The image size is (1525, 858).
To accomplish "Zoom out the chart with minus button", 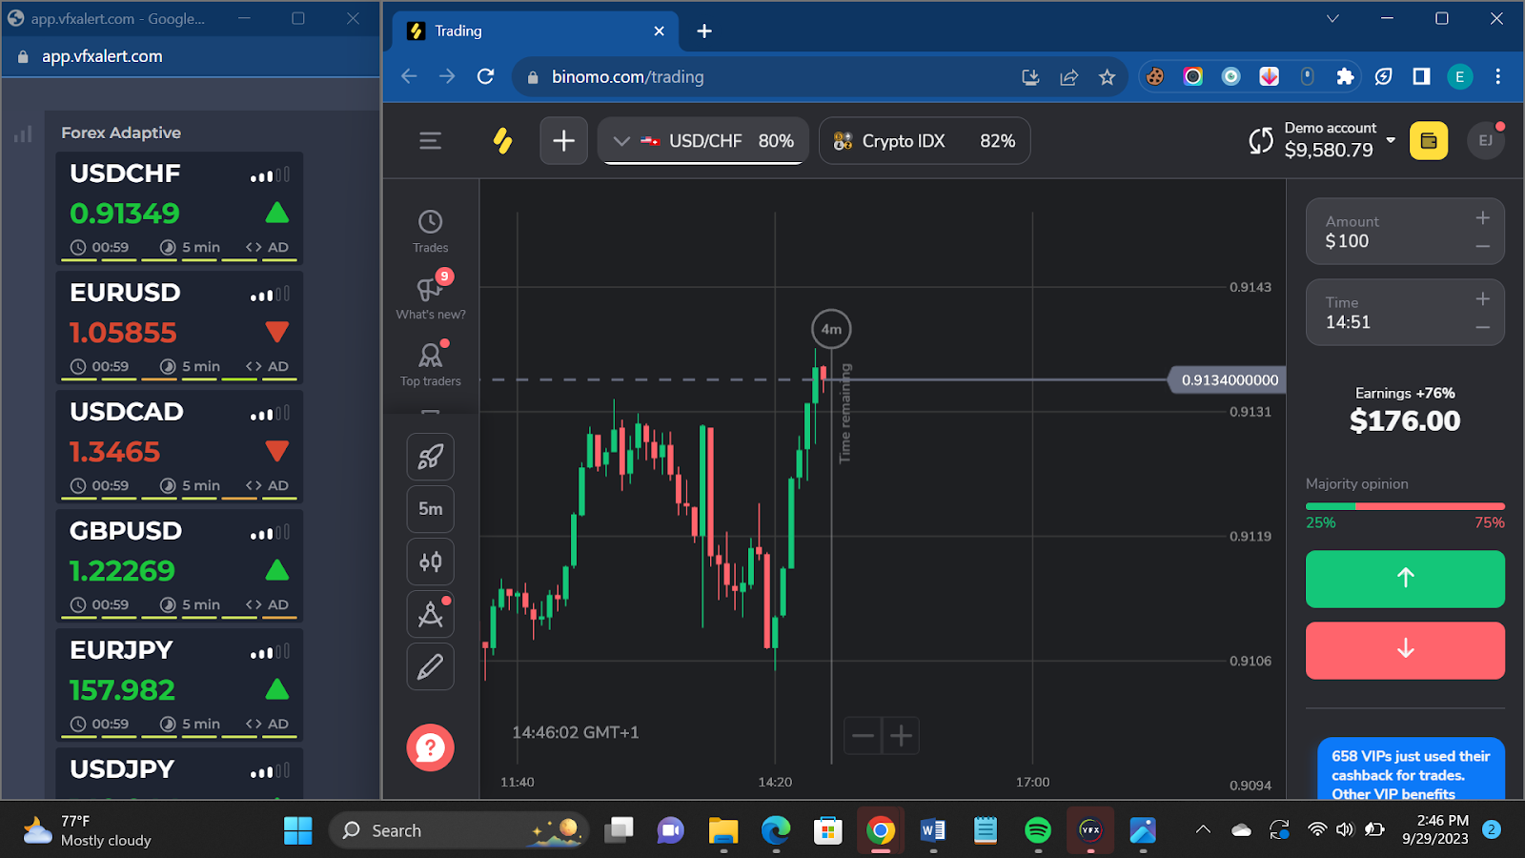I will point(863,735).
